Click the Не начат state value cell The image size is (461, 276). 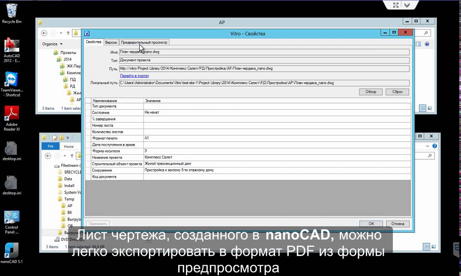pyautogui.click(x=277, y=112)
